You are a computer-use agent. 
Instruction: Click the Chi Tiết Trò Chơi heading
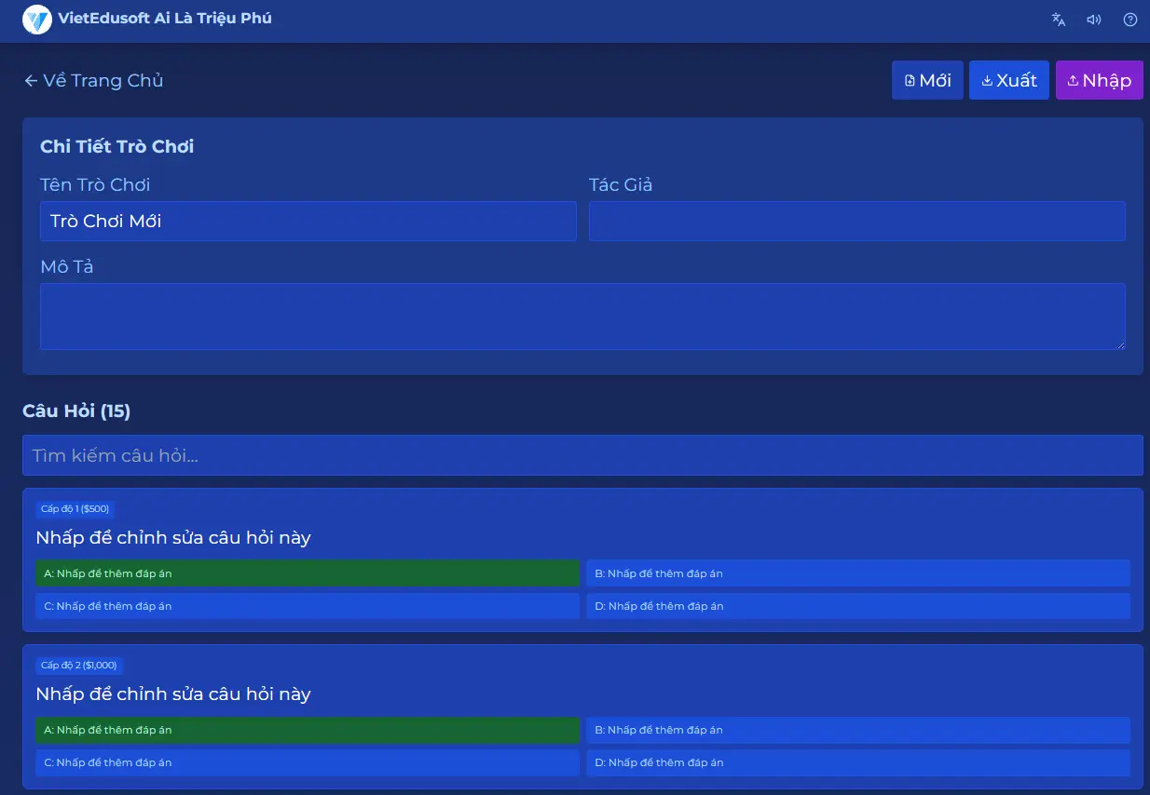(x=117, y=146)
